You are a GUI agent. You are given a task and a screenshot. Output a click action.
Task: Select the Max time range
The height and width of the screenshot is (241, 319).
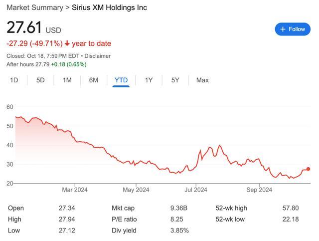(202, 80)
